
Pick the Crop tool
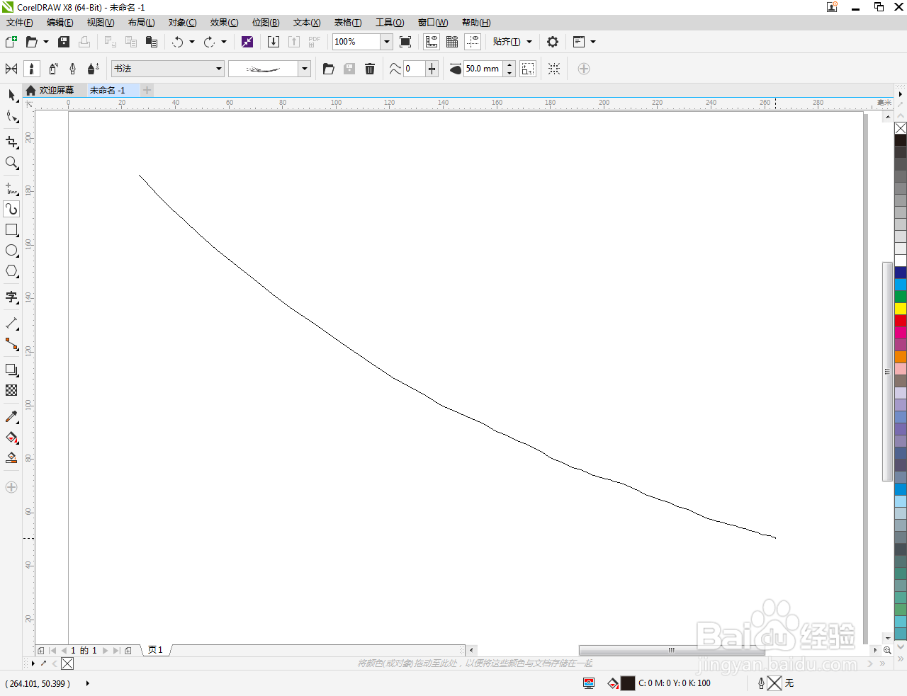pyautogui.click(x=11, y=142)
